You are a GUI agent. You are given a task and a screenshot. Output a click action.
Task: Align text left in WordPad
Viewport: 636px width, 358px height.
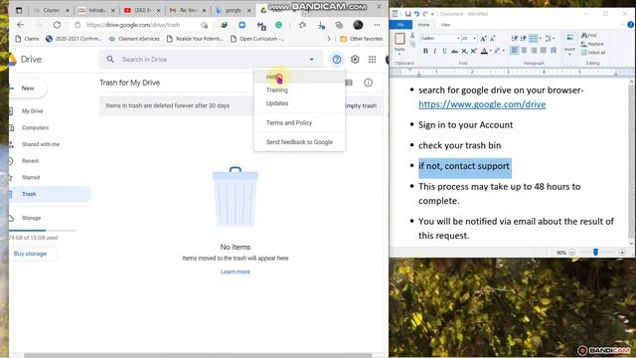click(x=515, y=51)
